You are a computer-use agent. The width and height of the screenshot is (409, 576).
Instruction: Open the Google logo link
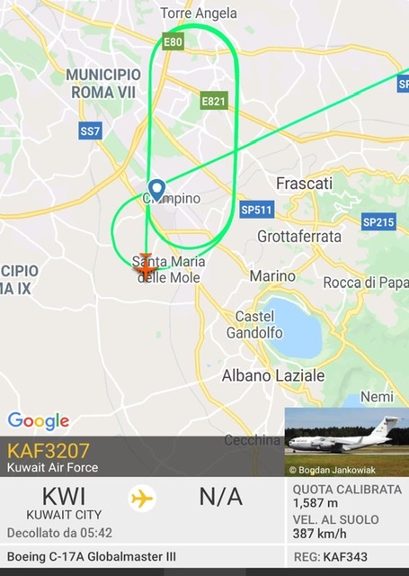39,420
